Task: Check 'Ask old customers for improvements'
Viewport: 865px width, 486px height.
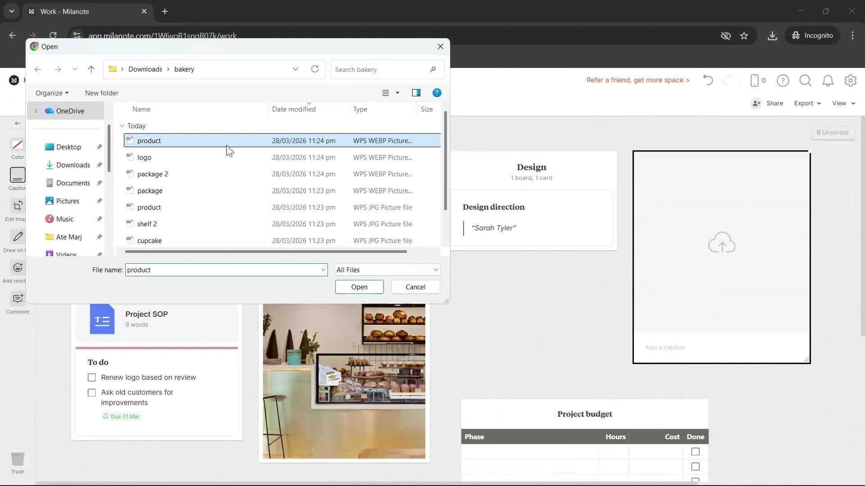Action: 92,393
